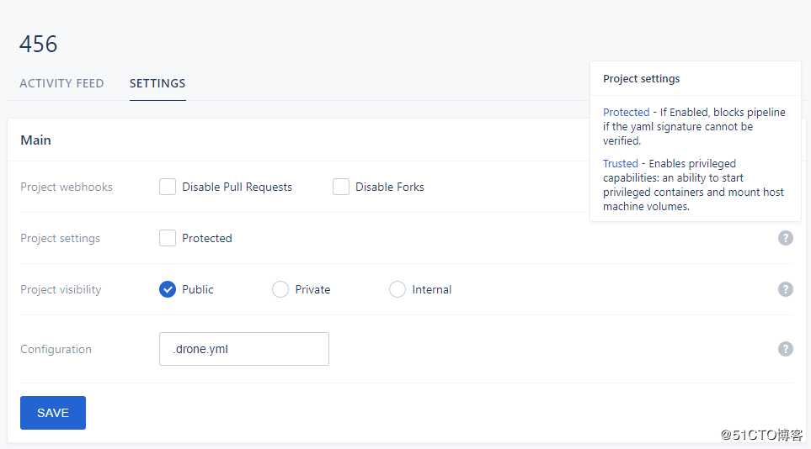Select the Public visibility radio button
This screenshot has width=811, height=449.
click(168, 289)
